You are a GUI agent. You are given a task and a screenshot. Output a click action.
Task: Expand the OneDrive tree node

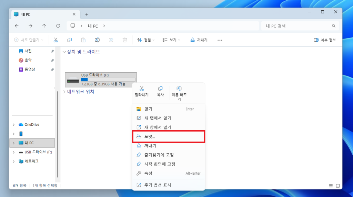point(13,125)
